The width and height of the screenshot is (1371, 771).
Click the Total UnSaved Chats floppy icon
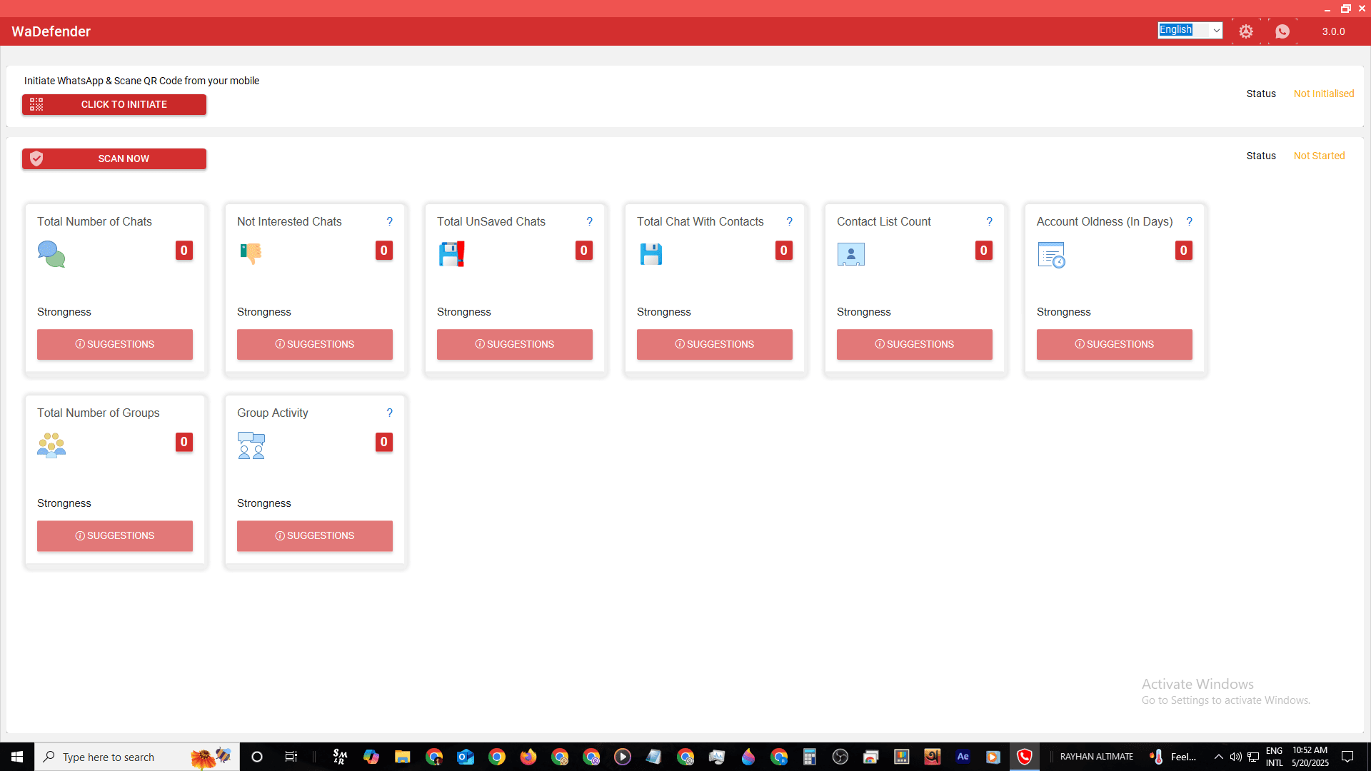451,254
